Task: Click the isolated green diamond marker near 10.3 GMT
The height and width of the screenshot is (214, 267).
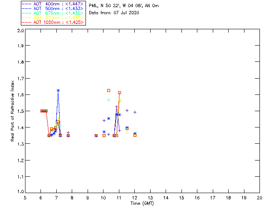Action: pyautogui.click(x=108, y=100)
